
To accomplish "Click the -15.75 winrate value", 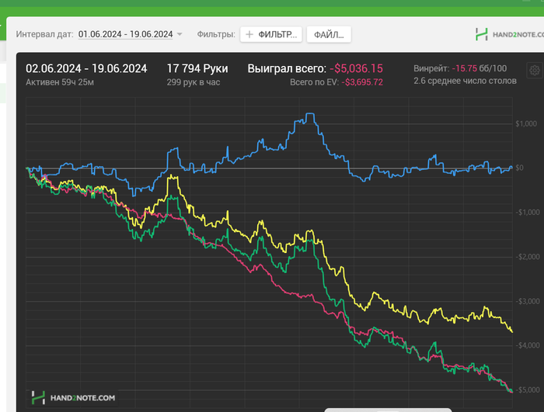I will (x=464, y=68).
